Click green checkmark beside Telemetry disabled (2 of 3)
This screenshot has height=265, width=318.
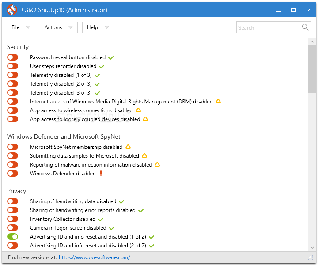coord(97,84)
